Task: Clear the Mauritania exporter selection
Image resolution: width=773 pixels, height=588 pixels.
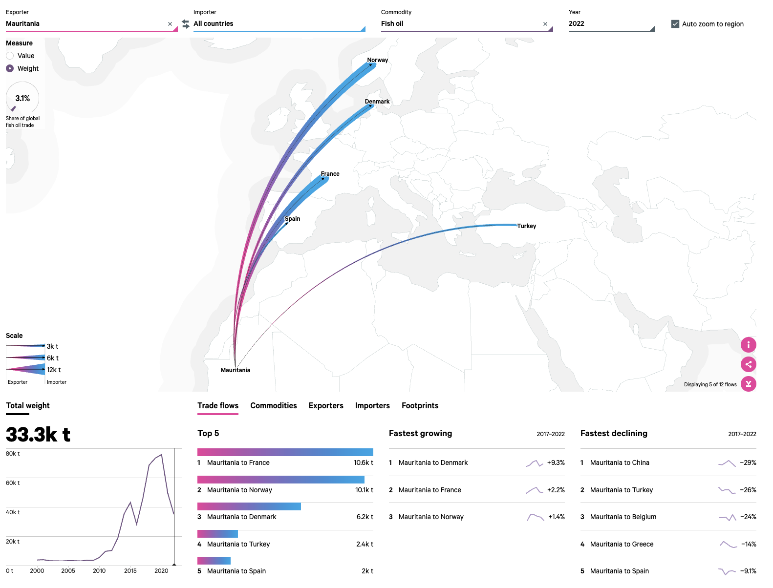Action: [170, 24]
